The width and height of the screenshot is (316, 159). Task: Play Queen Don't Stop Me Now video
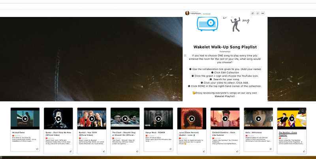(58, 118)
